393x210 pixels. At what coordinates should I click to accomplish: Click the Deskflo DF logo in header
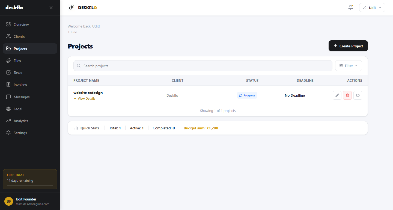[x=72, y=8]
